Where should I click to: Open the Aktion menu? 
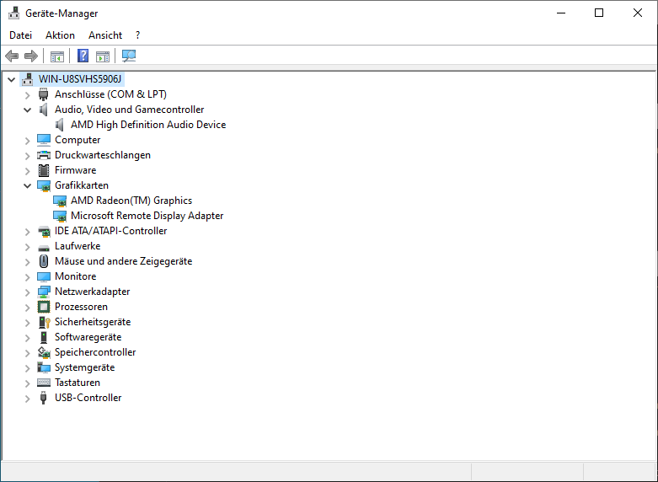tap(60, 35)
